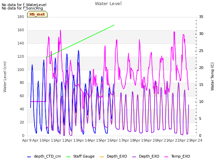Viewport: 217px width, 163px height.
Task: Click the 0 left axis tick label
Action: [23, 136]
